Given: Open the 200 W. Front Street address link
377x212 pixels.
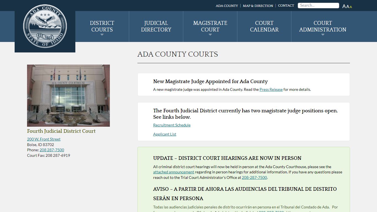Looking at the screenshot, I should click(44, 139).
